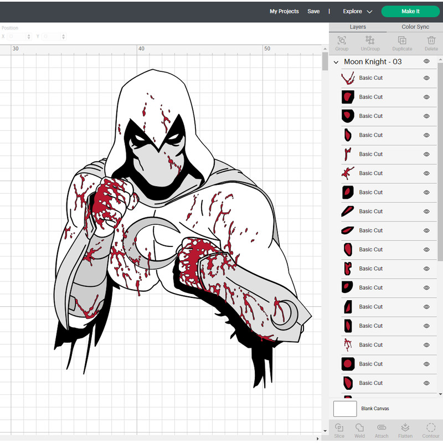The image size is (443, 443).
Task: Click the UnGroup icon
Action: pos(370,42)
